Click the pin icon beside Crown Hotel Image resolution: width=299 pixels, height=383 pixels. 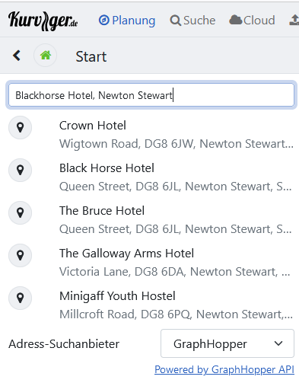click(20, 127)
